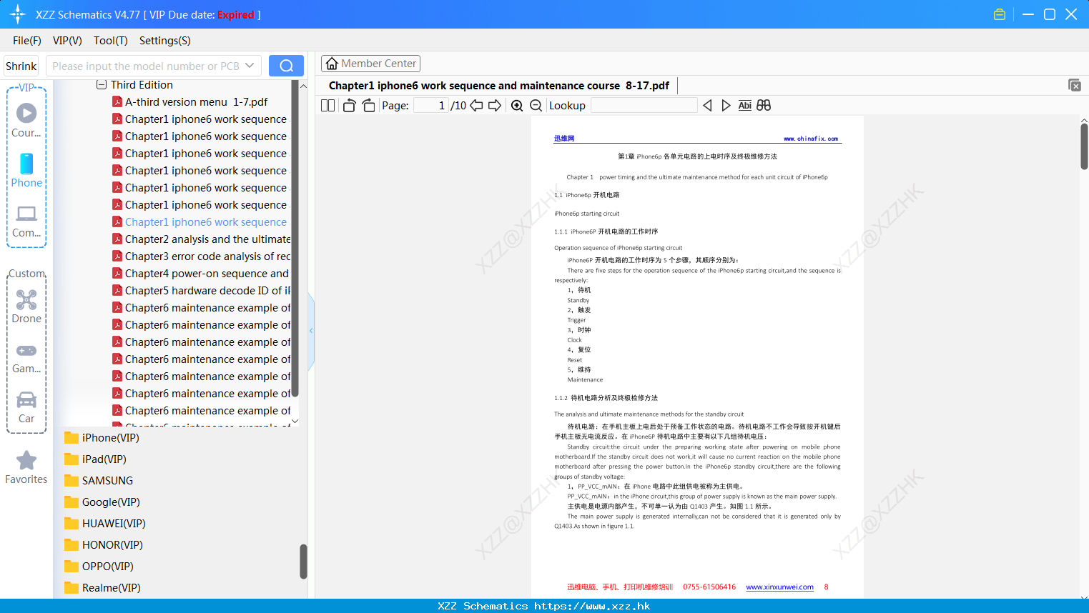
Task: Find previous lookup result triangle
Action: (x=707, y=106)
